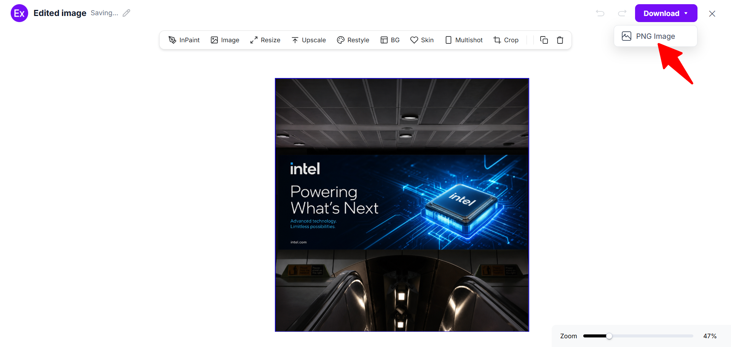Choose PNG Image from download menu
The height and width of the screenshot is (347, 731).
point(656,36)
